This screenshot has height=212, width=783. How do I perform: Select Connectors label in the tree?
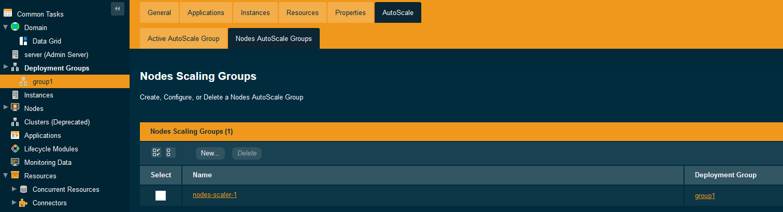point(50,203)
